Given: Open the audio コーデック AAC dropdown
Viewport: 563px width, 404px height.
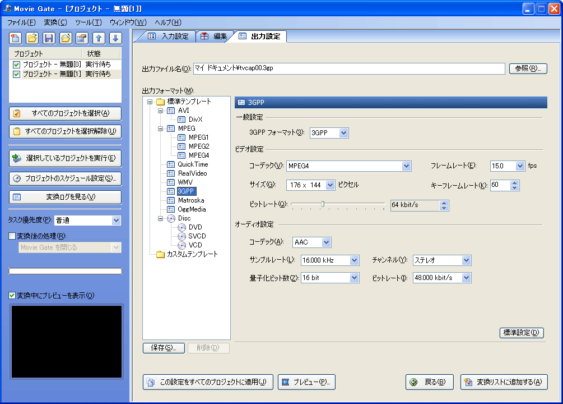Looking at the screenshot, I should [x=326, y=242].
